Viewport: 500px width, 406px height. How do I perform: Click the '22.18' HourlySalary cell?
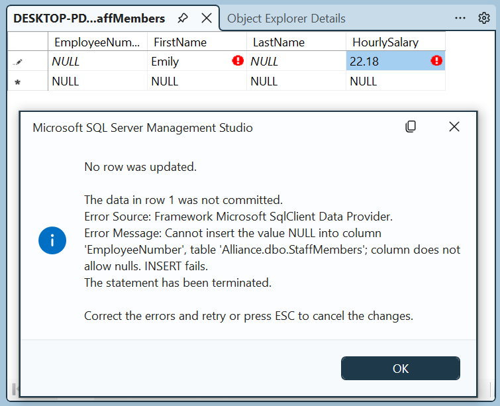pos(396,61)
